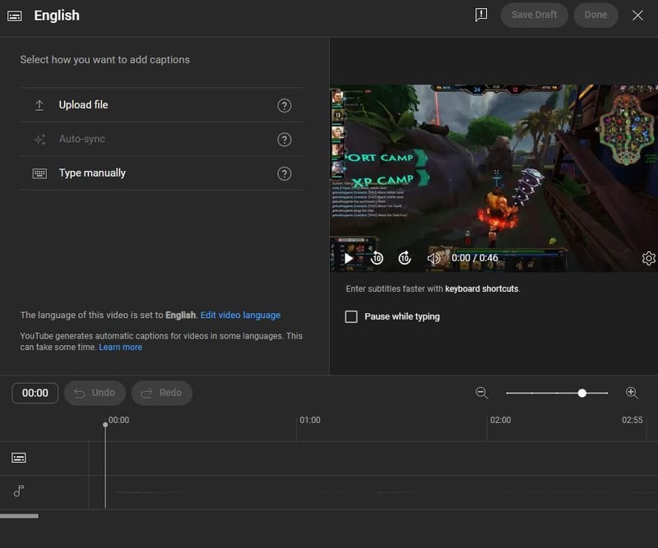Click the zoom in magnifier icon
The image size is (658, 548).
[x=633, y=393]
